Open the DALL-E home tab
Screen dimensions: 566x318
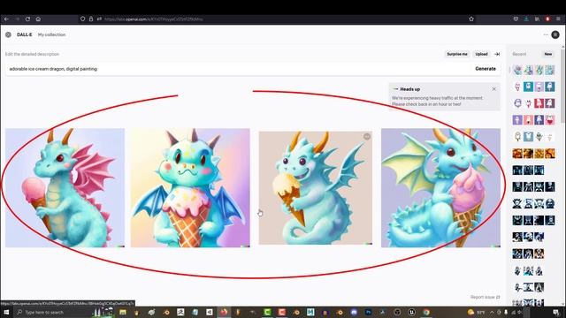[24, 34]
